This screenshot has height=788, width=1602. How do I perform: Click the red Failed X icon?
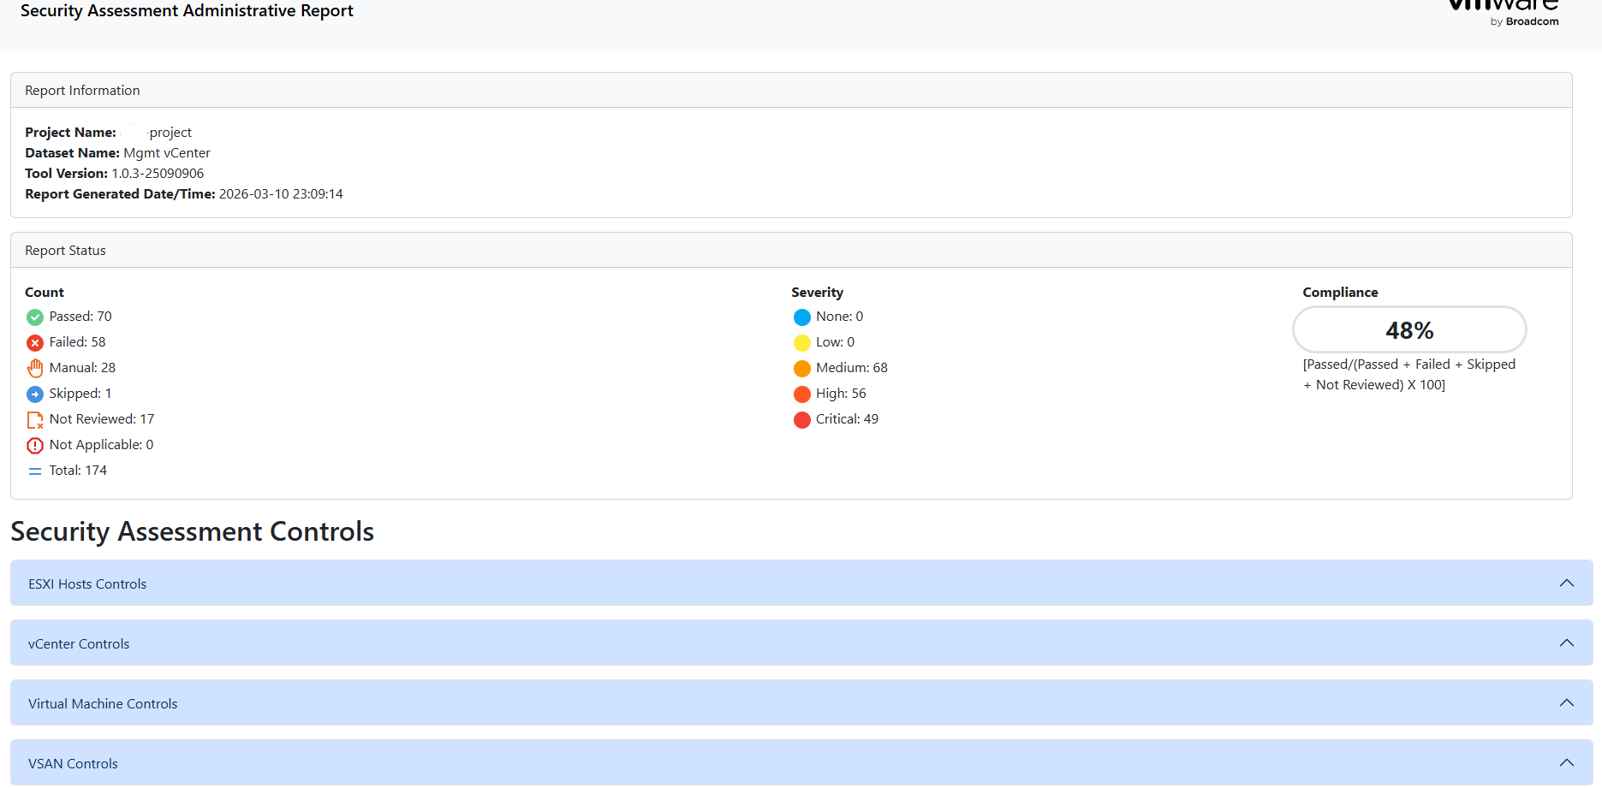click(x=35, y=343)
